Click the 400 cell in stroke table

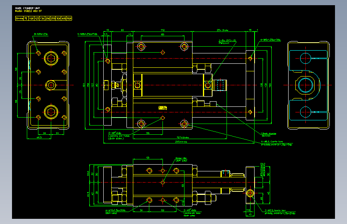pos(64,18)
